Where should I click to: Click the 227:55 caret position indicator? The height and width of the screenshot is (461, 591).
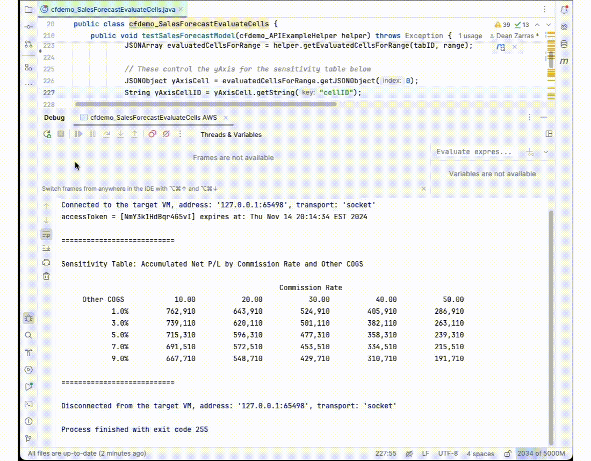(386, 453)
